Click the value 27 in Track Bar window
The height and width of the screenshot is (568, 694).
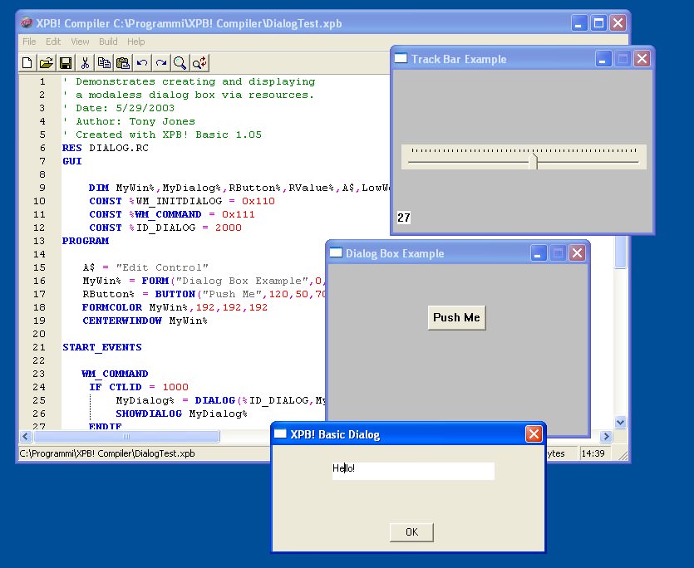tap(404, 218)
